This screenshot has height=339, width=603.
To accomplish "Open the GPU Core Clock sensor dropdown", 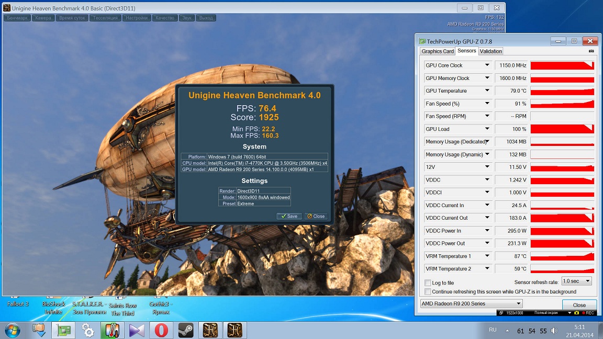I will [487, 65].
